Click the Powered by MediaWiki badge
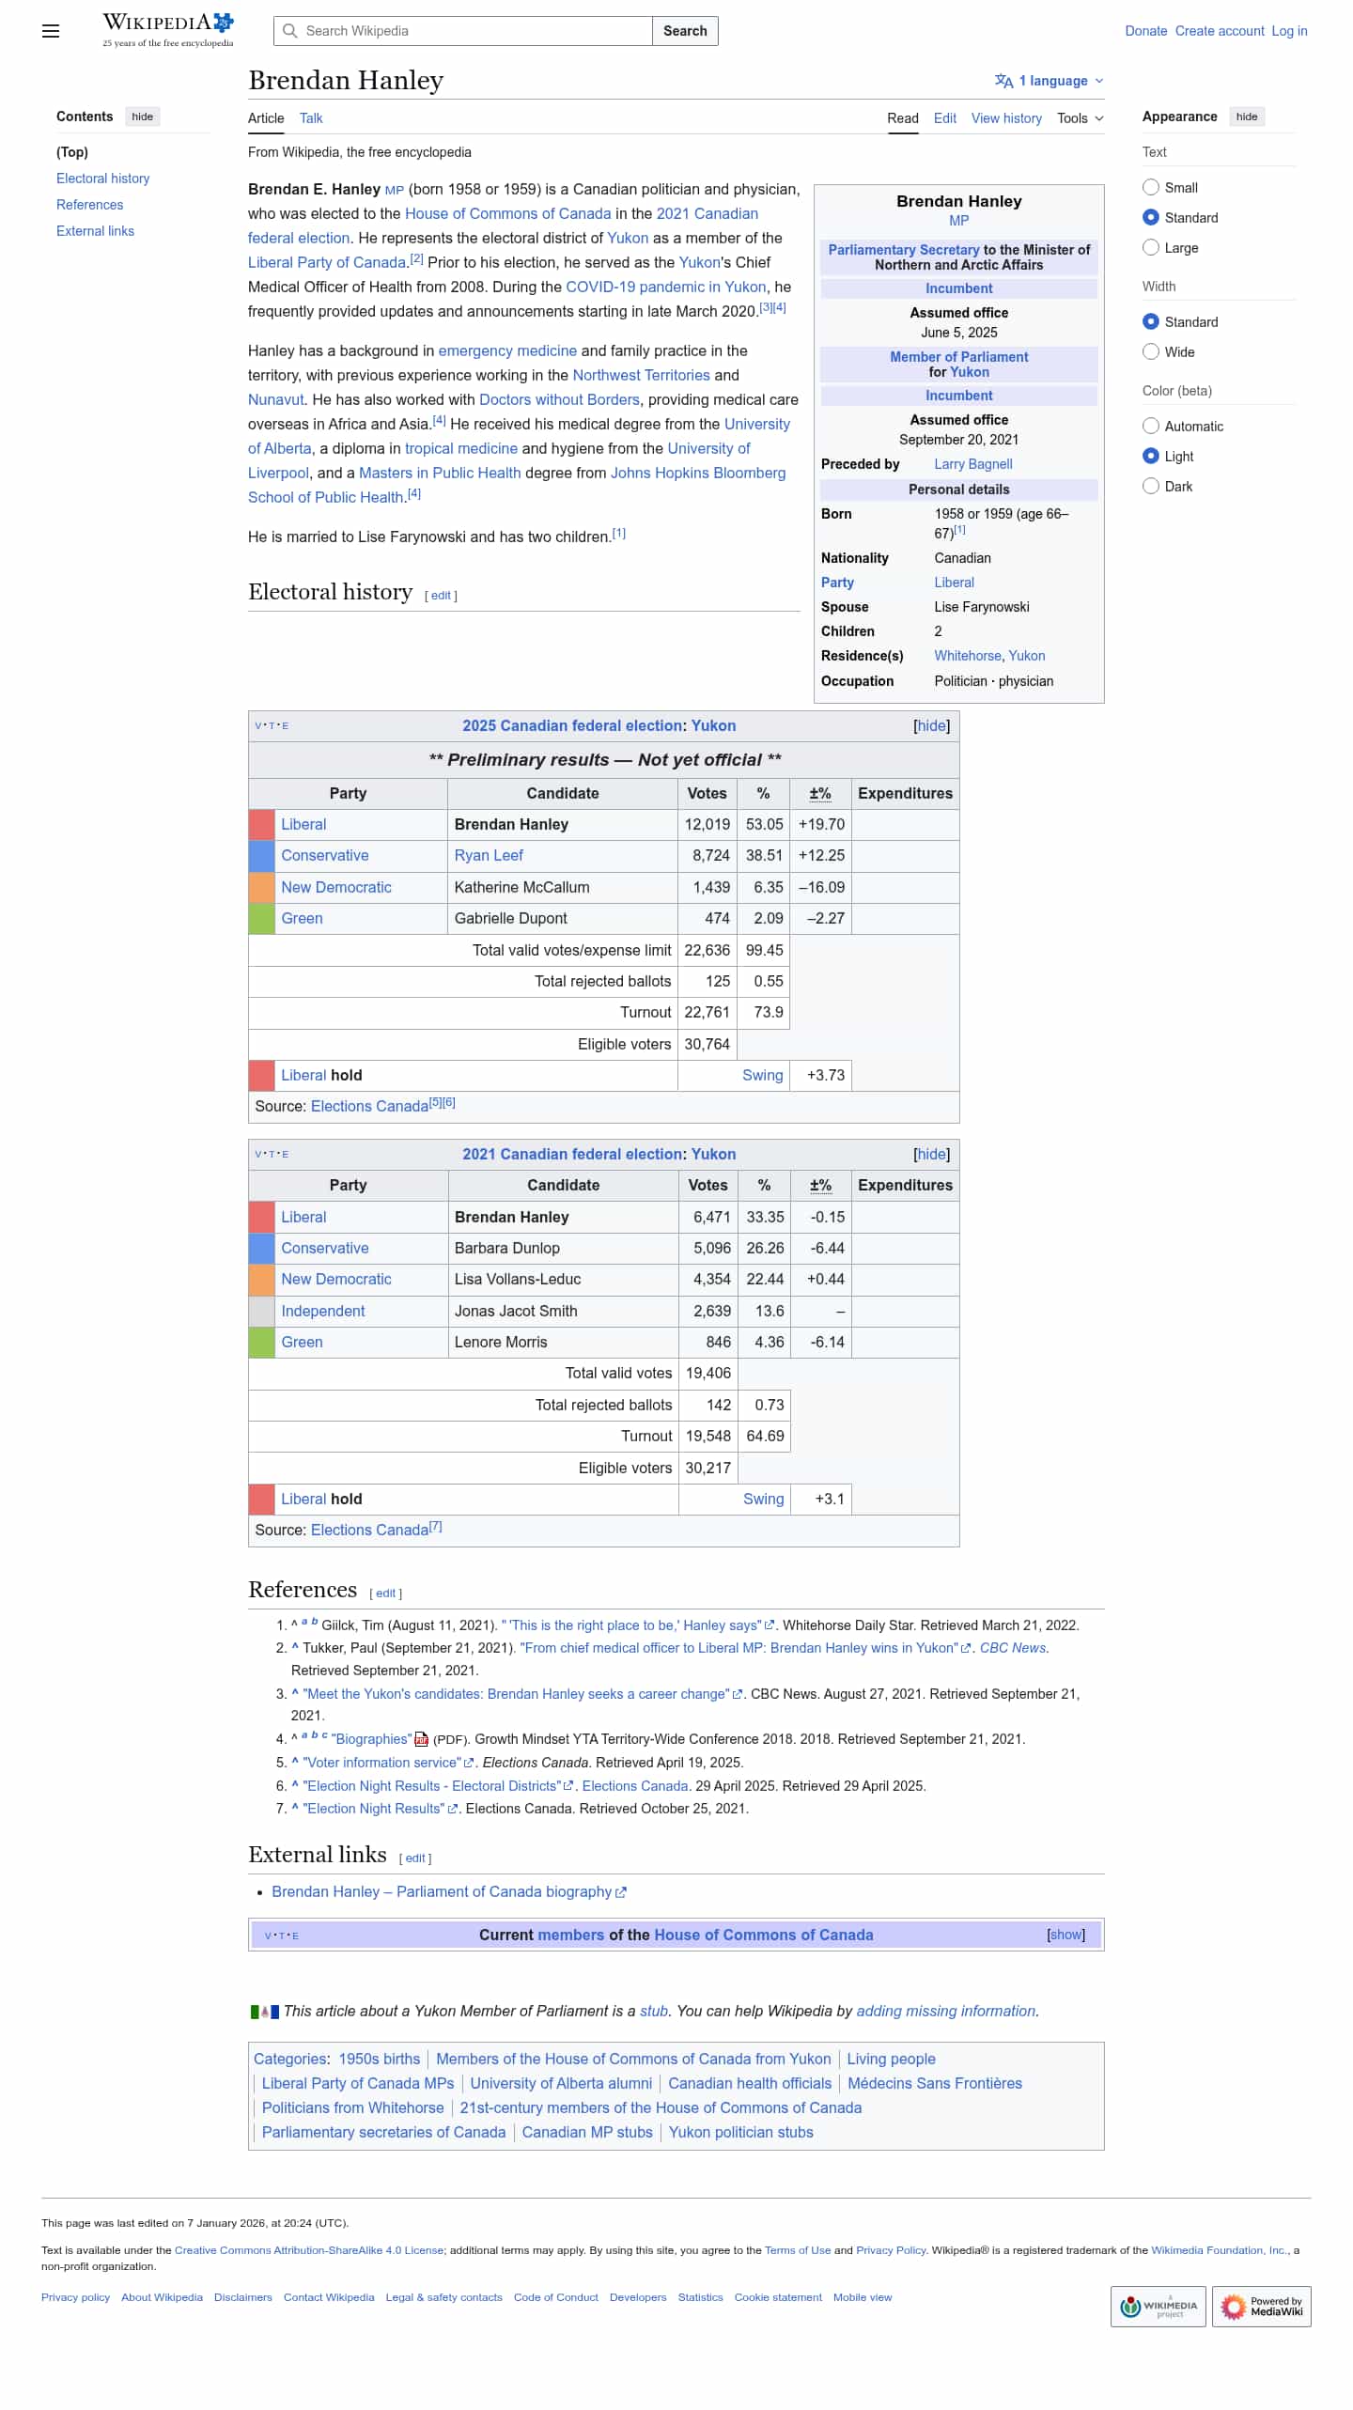Image resolution: width=1353 pixels, height=2410 pixels. 1262,2307
